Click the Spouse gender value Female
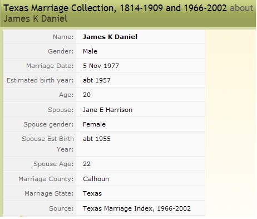 (x=94, y=124)
